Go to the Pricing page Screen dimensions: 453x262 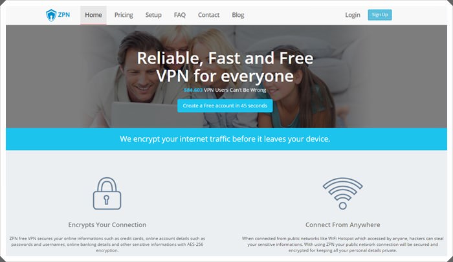[x=124, y=15]
